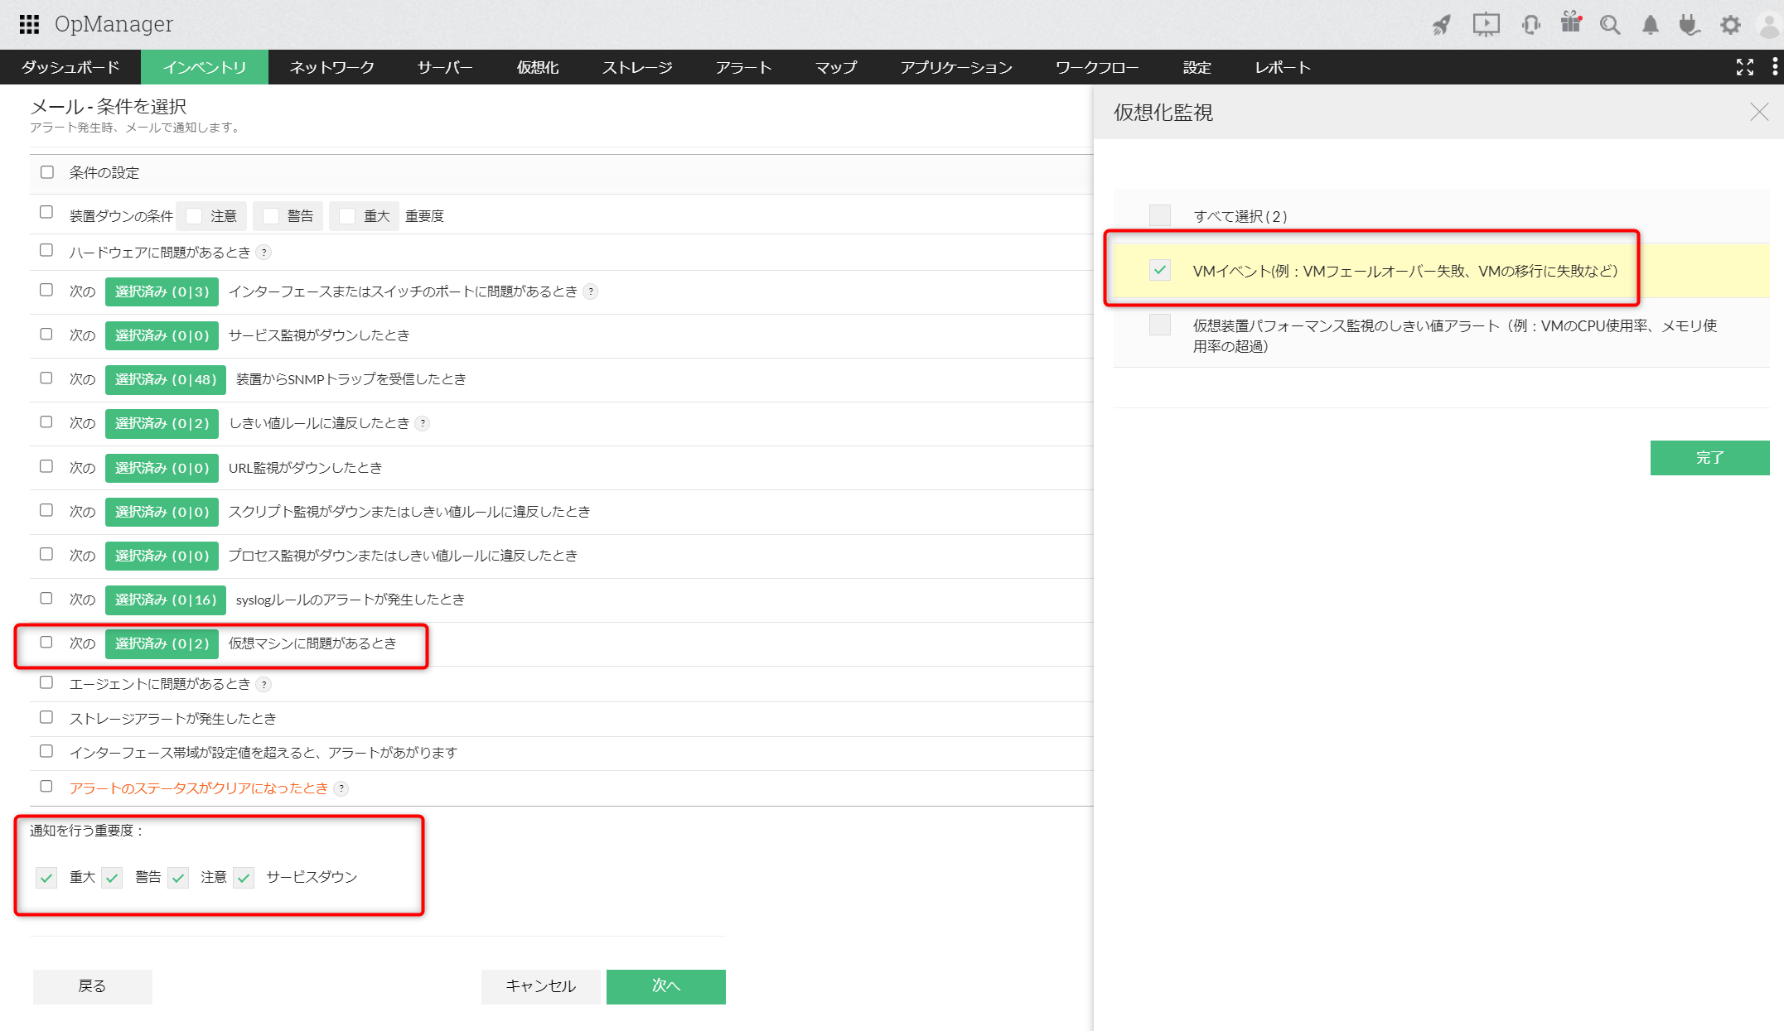This screenshot has height=1031, width=1784.
Task: Open the presentation video icon
Action: tap(1486, 25)
